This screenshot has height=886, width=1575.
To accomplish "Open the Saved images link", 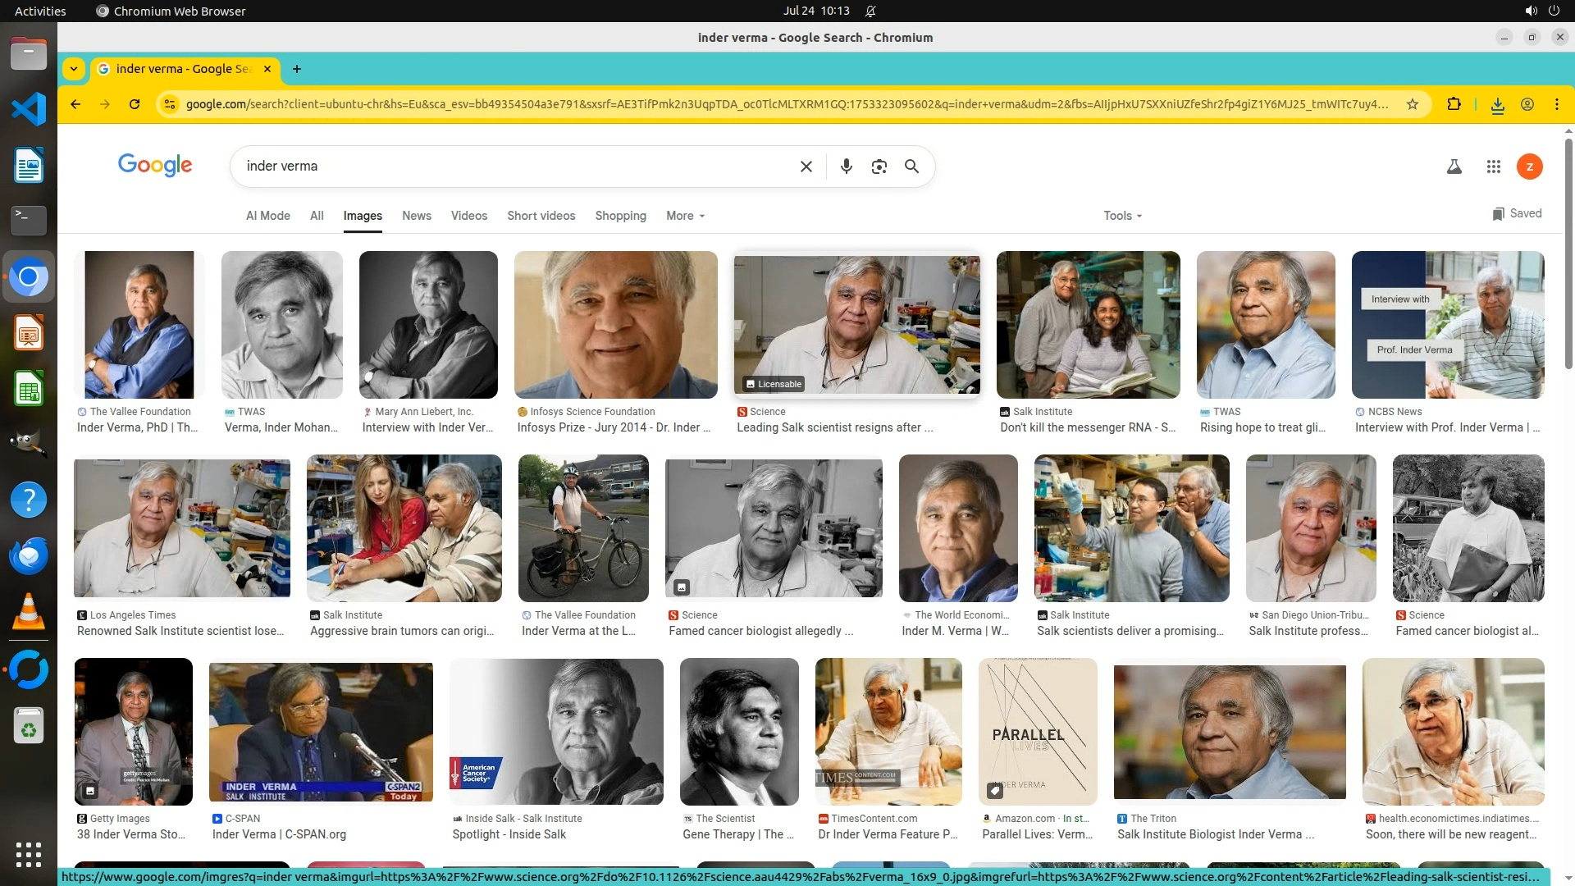I will point(1517,213).
